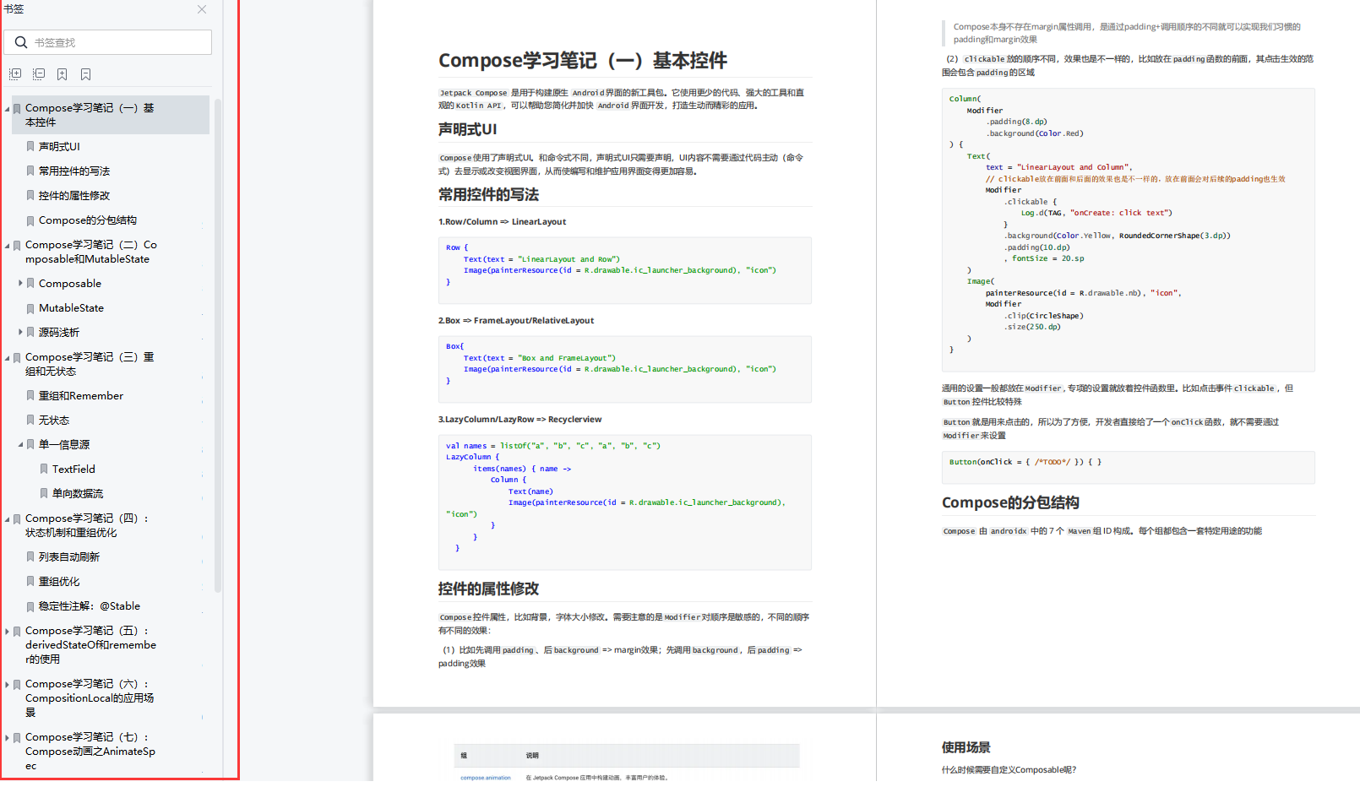Click the add bookmark icon
Viewport: 1360px width, 787px height.
[63, 74]
